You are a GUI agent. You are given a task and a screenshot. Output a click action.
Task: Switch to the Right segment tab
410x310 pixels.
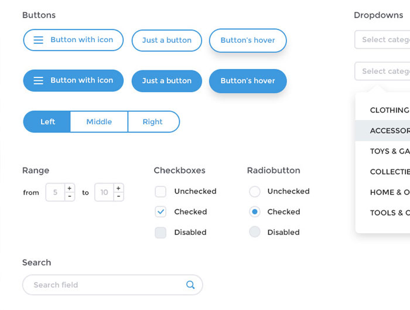coord(153,122)
